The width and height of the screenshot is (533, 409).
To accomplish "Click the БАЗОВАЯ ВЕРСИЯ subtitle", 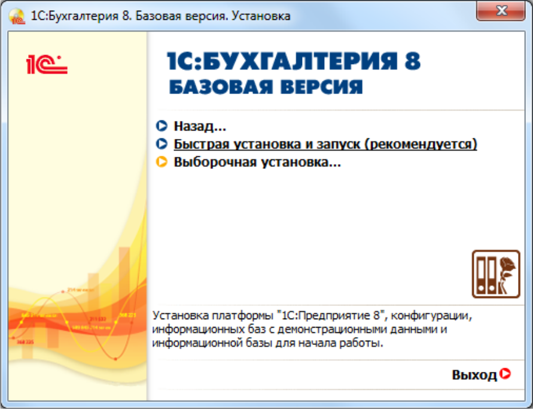I will (x=266, y=87).
